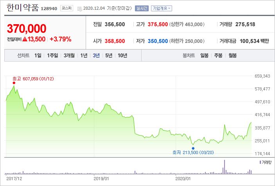Open the 기업개요 dropdown
The height and width of the screenshot is (186, 275).
coord(162,8)
